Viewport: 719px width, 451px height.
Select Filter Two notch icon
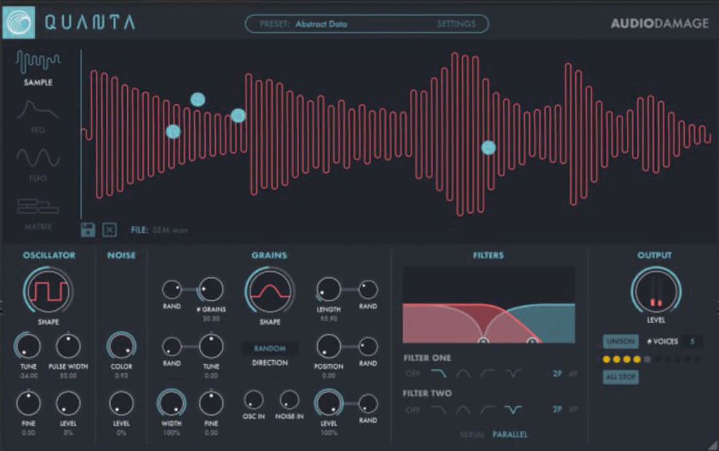[x=513, y=409]
